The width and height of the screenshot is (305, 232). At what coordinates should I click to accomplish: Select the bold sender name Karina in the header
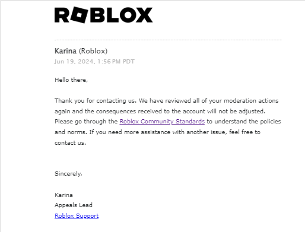click(65, 51)
